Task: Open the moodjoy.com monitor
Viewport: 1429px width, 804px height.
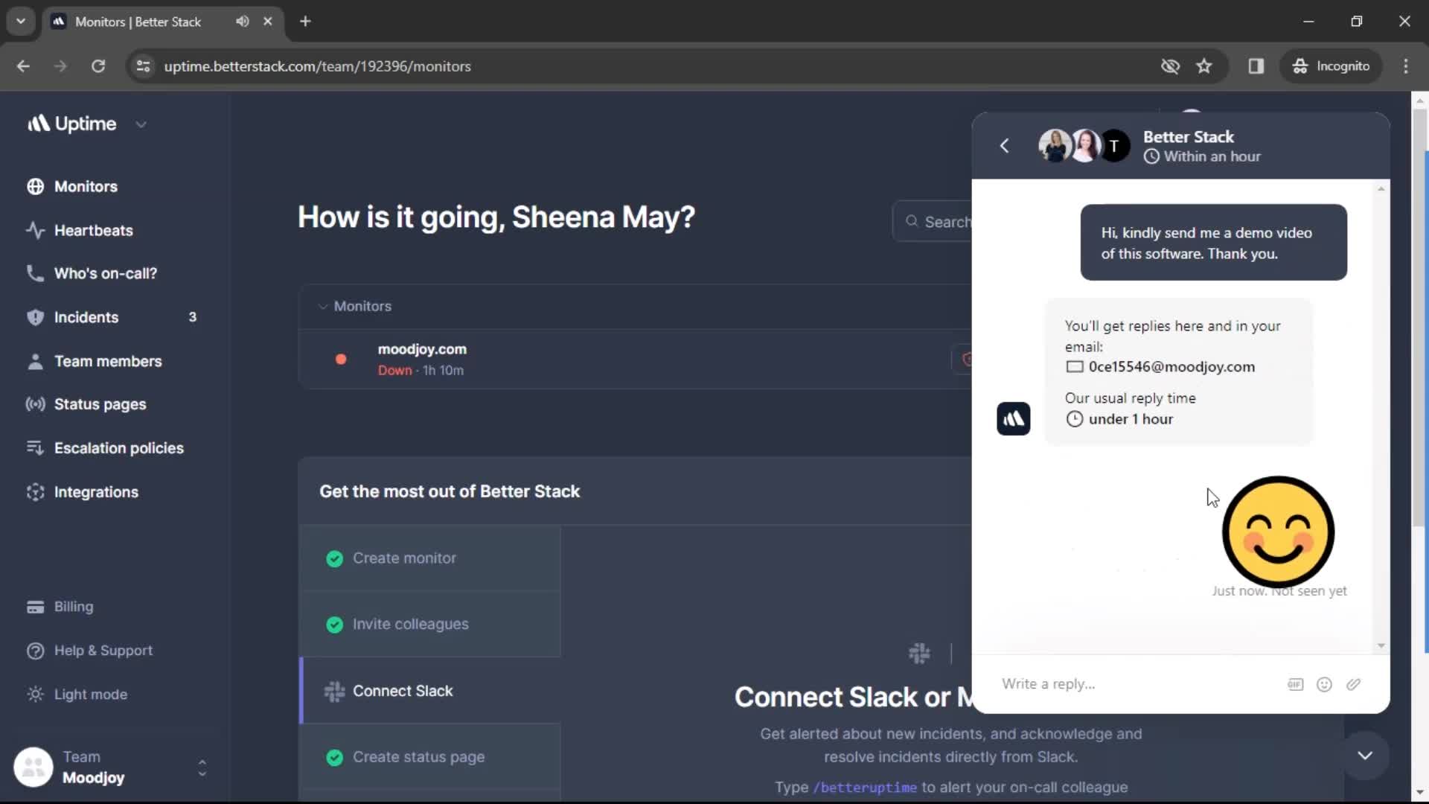Action: coord(422,349)
